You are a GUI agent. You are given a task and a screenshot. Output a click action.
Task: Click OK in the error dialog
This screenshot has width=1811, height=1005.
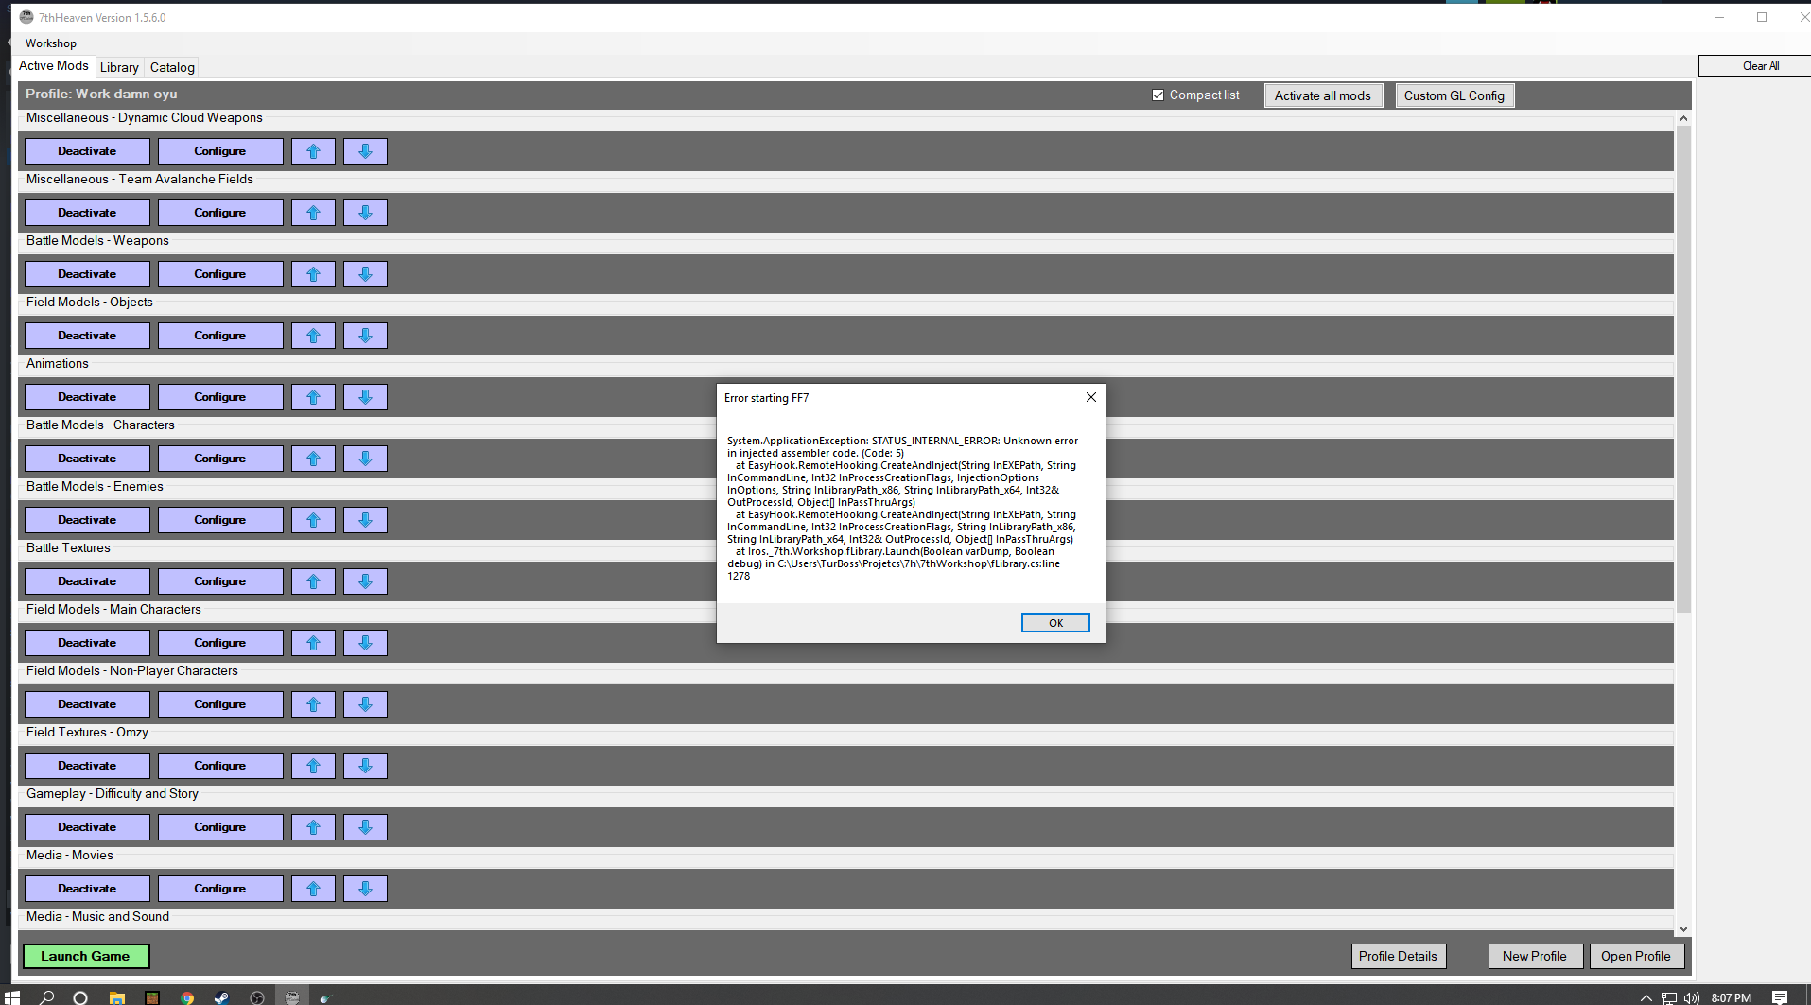pos(1055,623)
